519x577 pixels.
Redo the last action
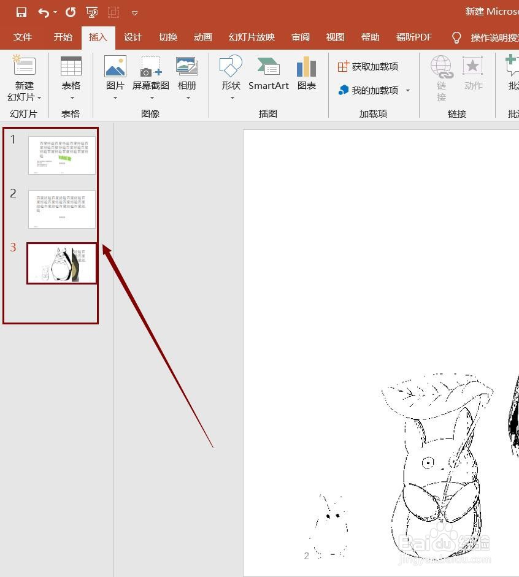[x=71, y=12]
